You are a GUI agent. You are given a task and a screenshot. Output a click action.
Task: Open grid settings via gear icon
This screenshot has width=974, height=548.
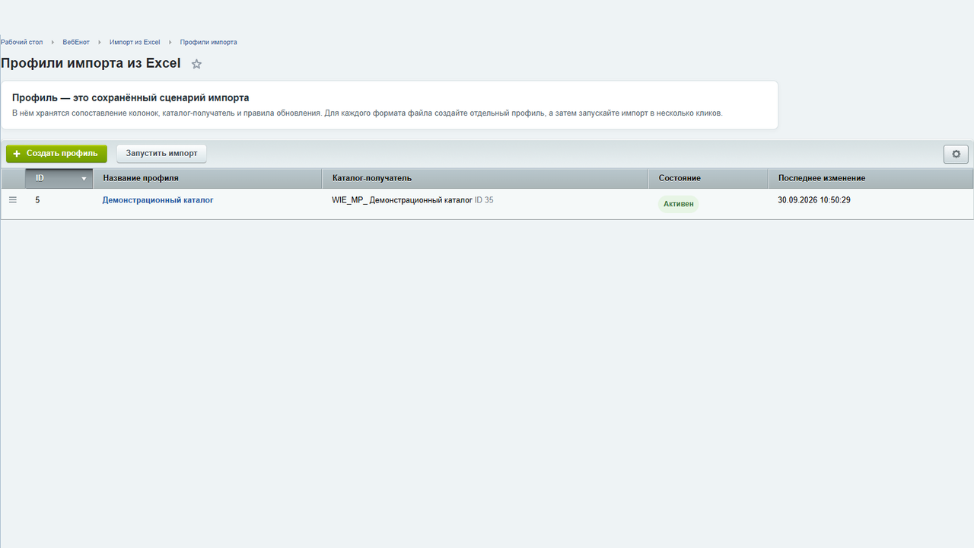click(x=956, y=154)
